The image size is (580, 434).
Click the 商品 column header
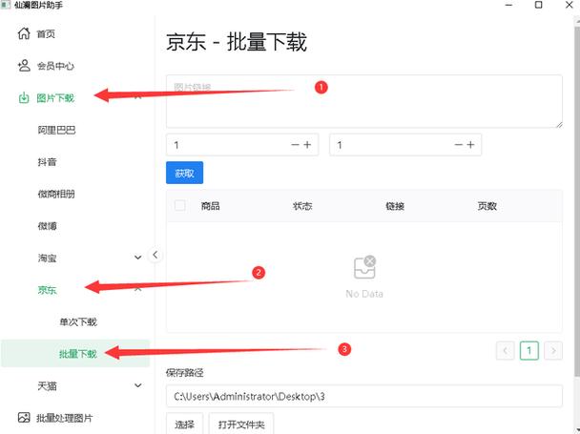[x=211, y=206]
